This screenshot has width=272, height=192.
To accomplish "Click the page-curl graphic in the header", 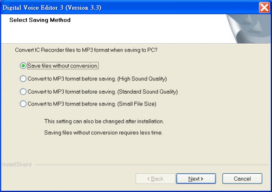I will [248, 29].
